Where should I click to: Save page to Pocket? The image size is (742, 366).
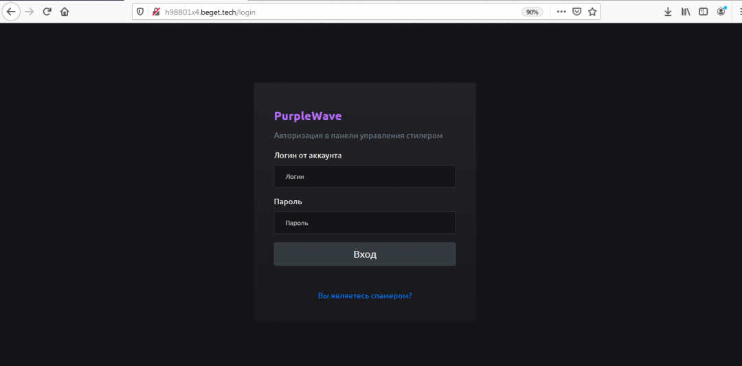click(x=577, y=12)
